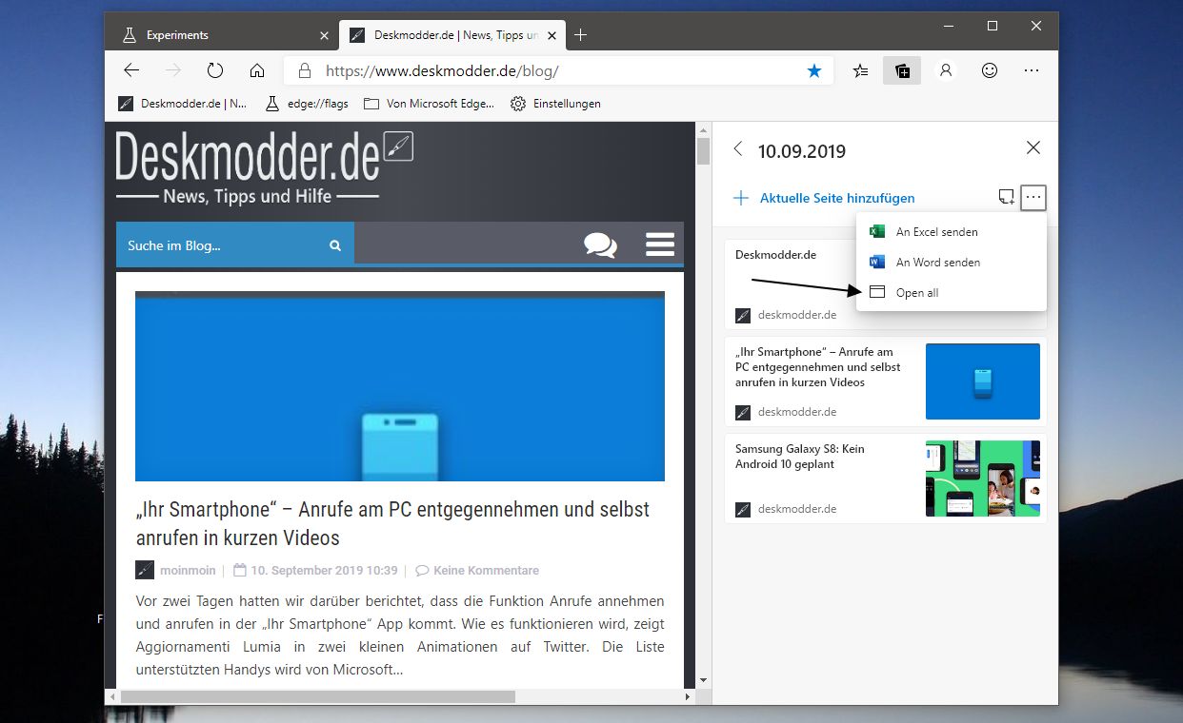This screenshot has height=723, width=1183.
Task: Open the user profile icon
Action: pyautogui.click(x=946, y=70)
